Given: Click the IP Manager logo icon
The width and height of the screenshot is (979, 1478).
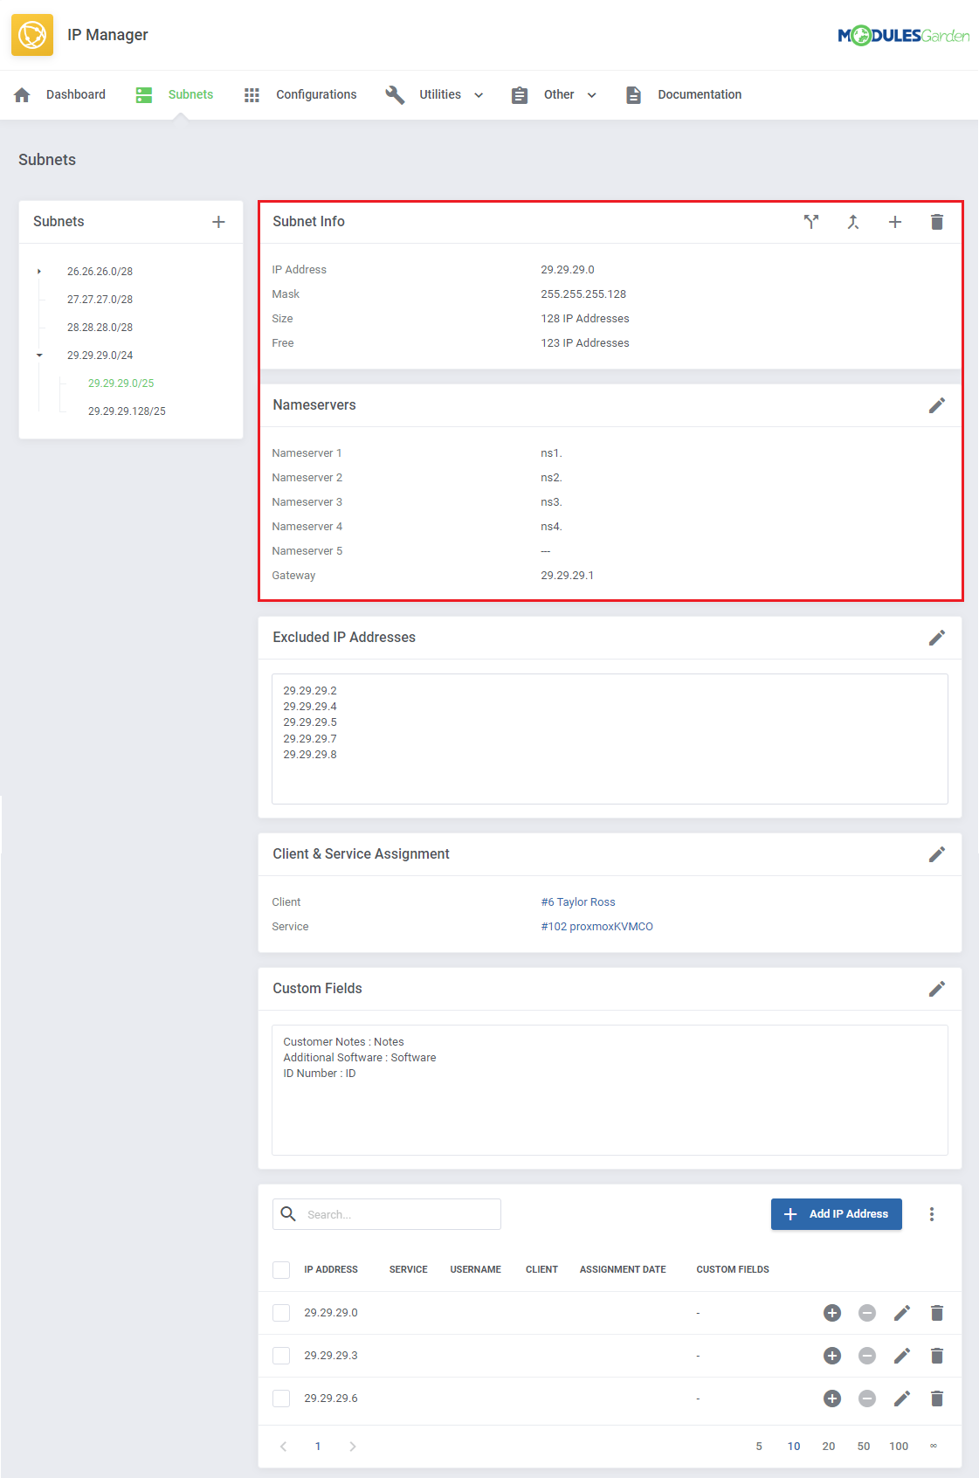Looking at the screenshot, I should 32,35.
